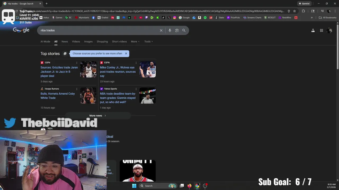Open Games bookmark
This screenshot has width=339, height=190.
[x=57, y=18]
